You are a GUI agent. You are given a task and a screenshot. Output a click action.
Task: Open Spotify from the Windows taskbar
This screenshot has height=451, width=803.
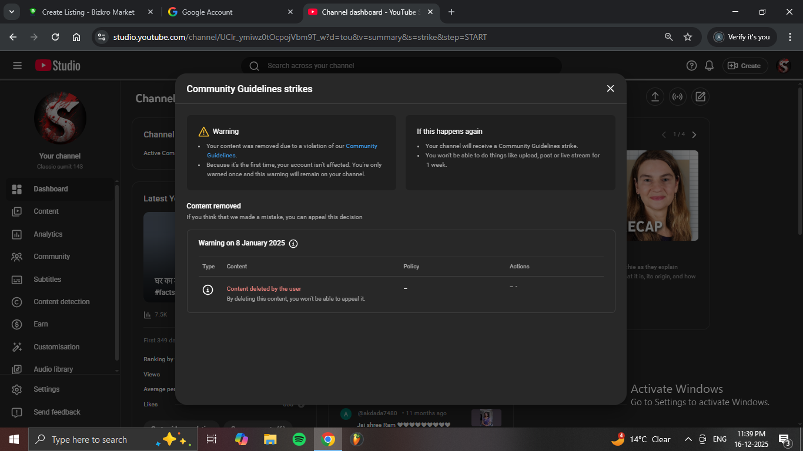tap(299, 439)
